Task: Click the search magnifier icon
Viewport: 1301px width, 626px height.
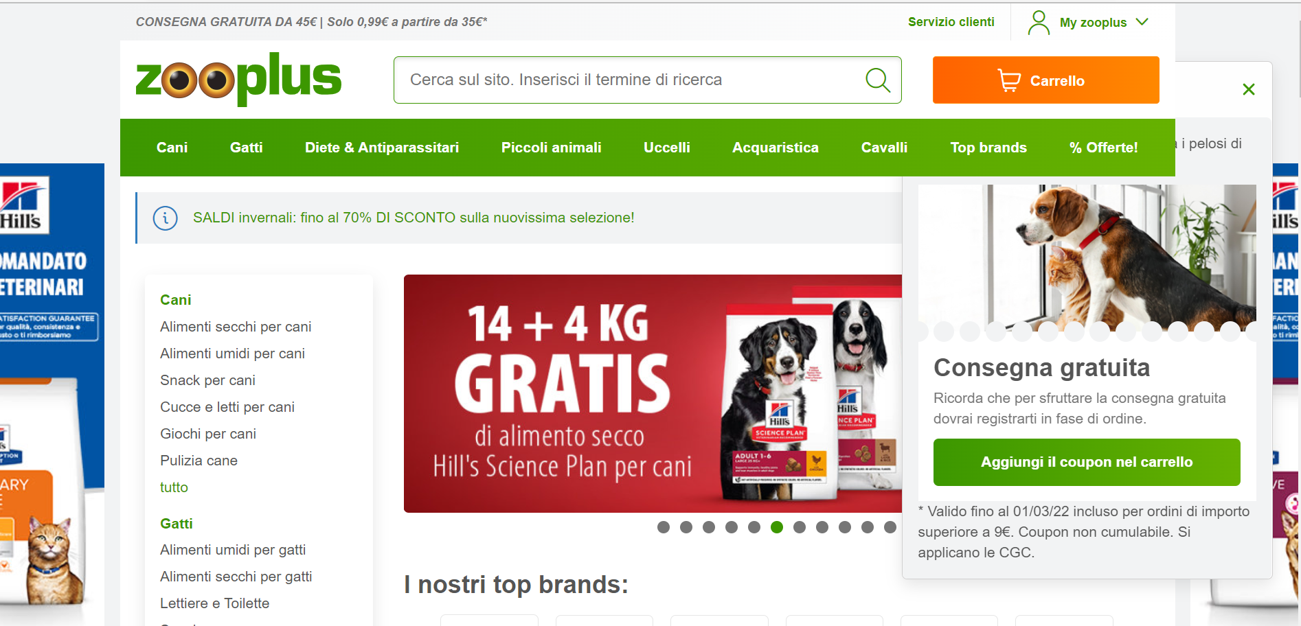Action: (877, 80)
